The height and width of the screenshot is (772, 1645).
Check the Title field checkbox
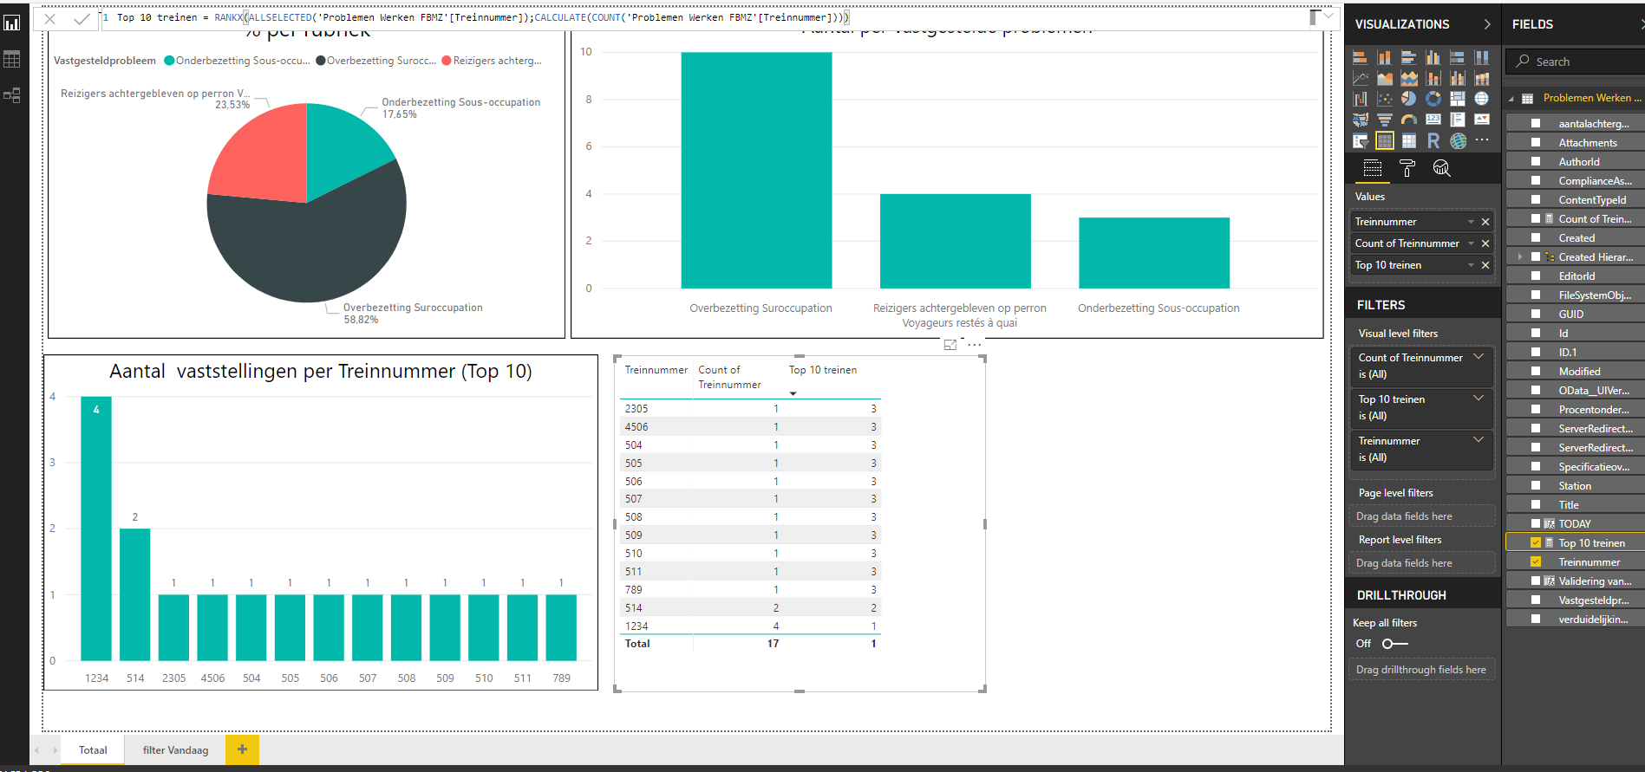click(1535, 505)
